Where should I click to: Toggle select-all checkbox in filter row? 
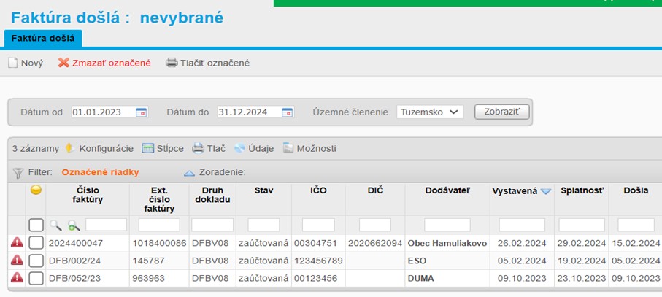click(x=36, y=225)
